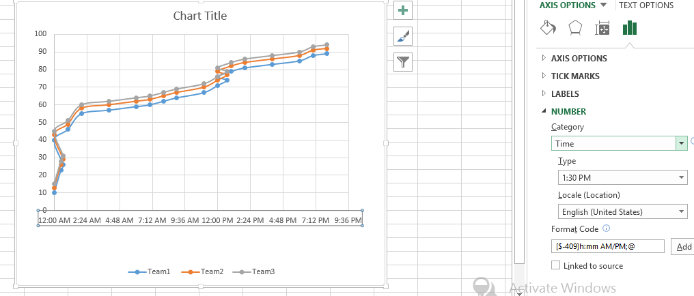
Task: Open the AXIS OPTIONS header dropdown arrow
Action: click(x=603, y=5)
